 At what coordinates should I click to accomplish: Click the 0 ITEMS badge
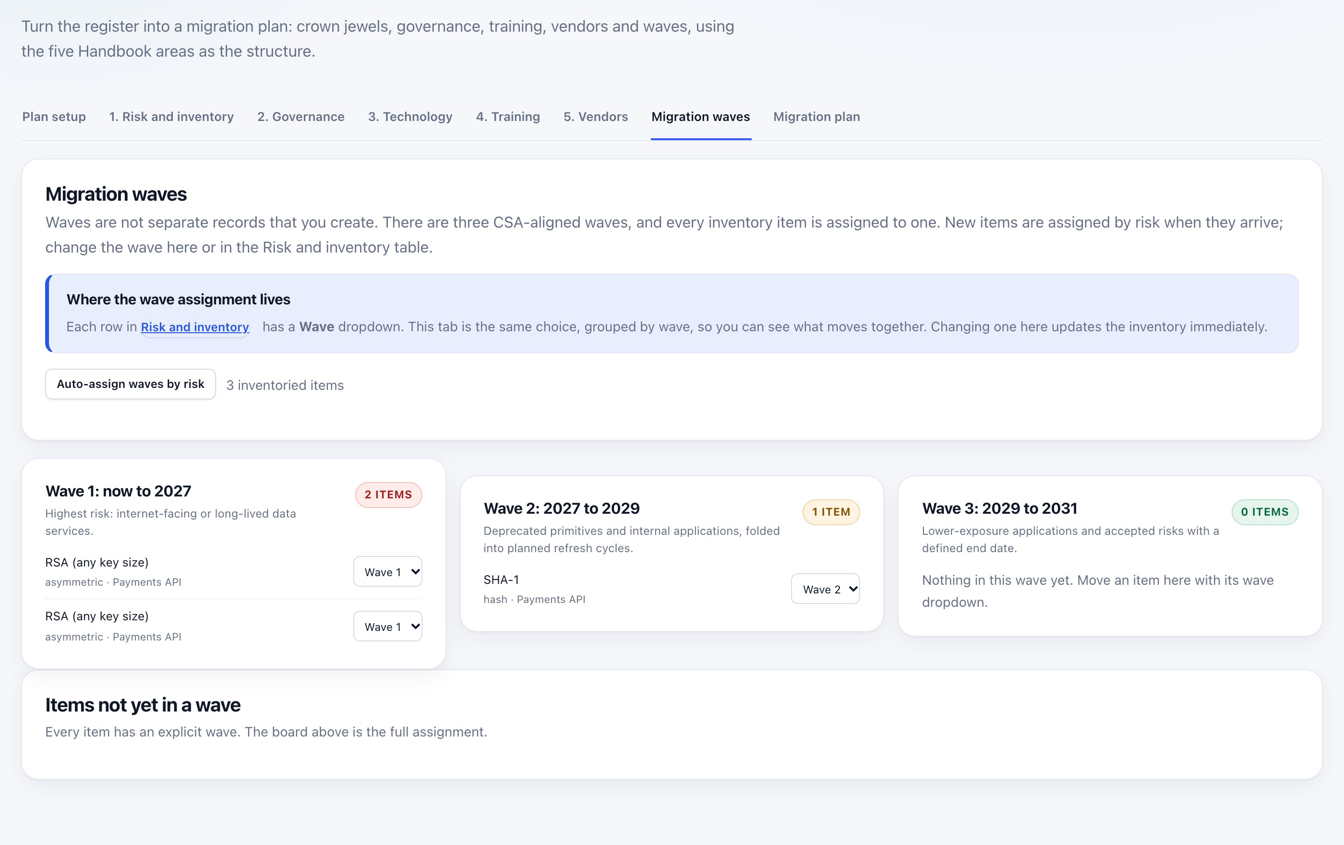[x=1265, y=512]
